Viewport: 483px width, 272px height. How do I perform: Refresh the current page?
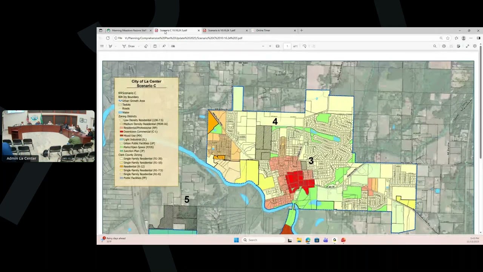pos(108,38)
